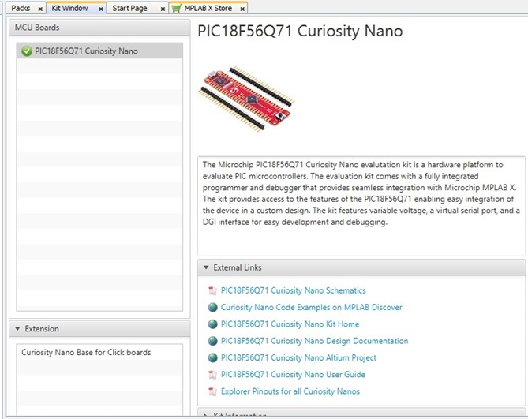The image size is (528, 419).
Task: Open PIC18F56Q71 Curiosity Nano Design Documentation link
Action: (314, 341)
